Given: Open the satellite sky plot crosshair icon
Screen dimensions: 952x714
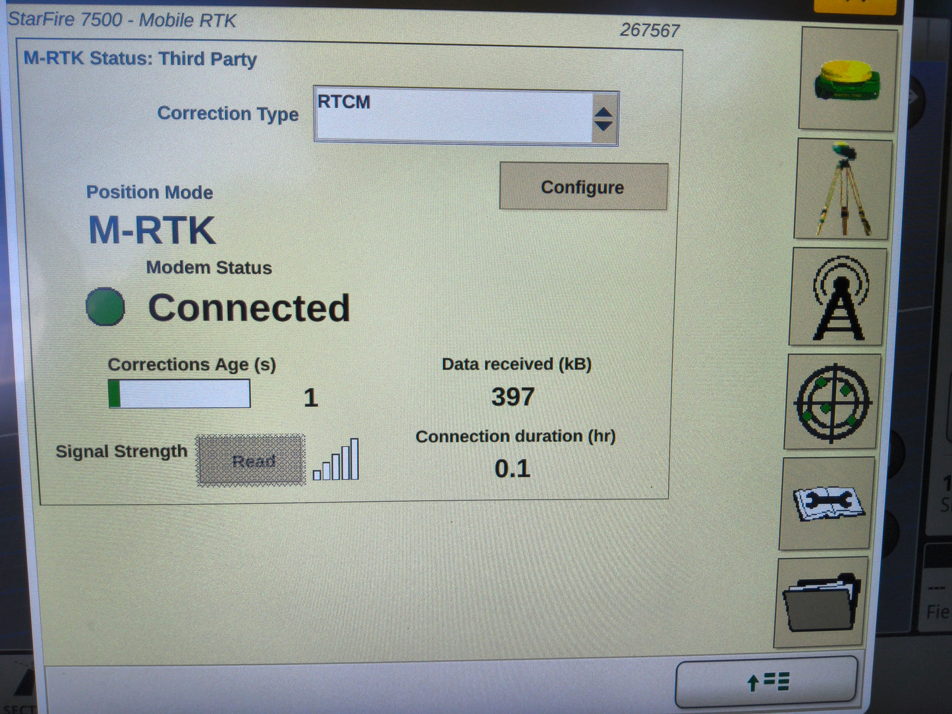Looking at the screenshot, I should pos(833,402).
